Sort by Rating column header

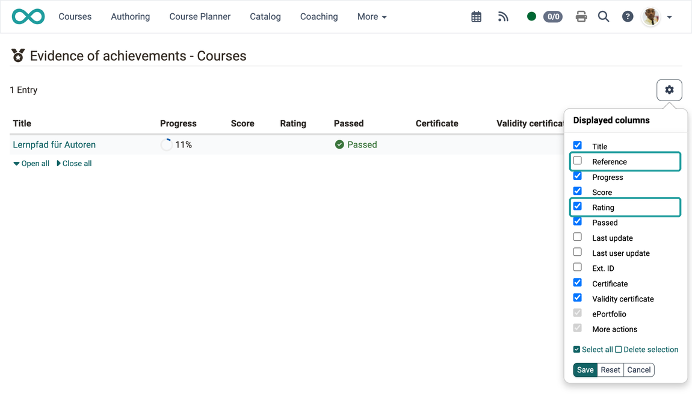pos(293,123)
